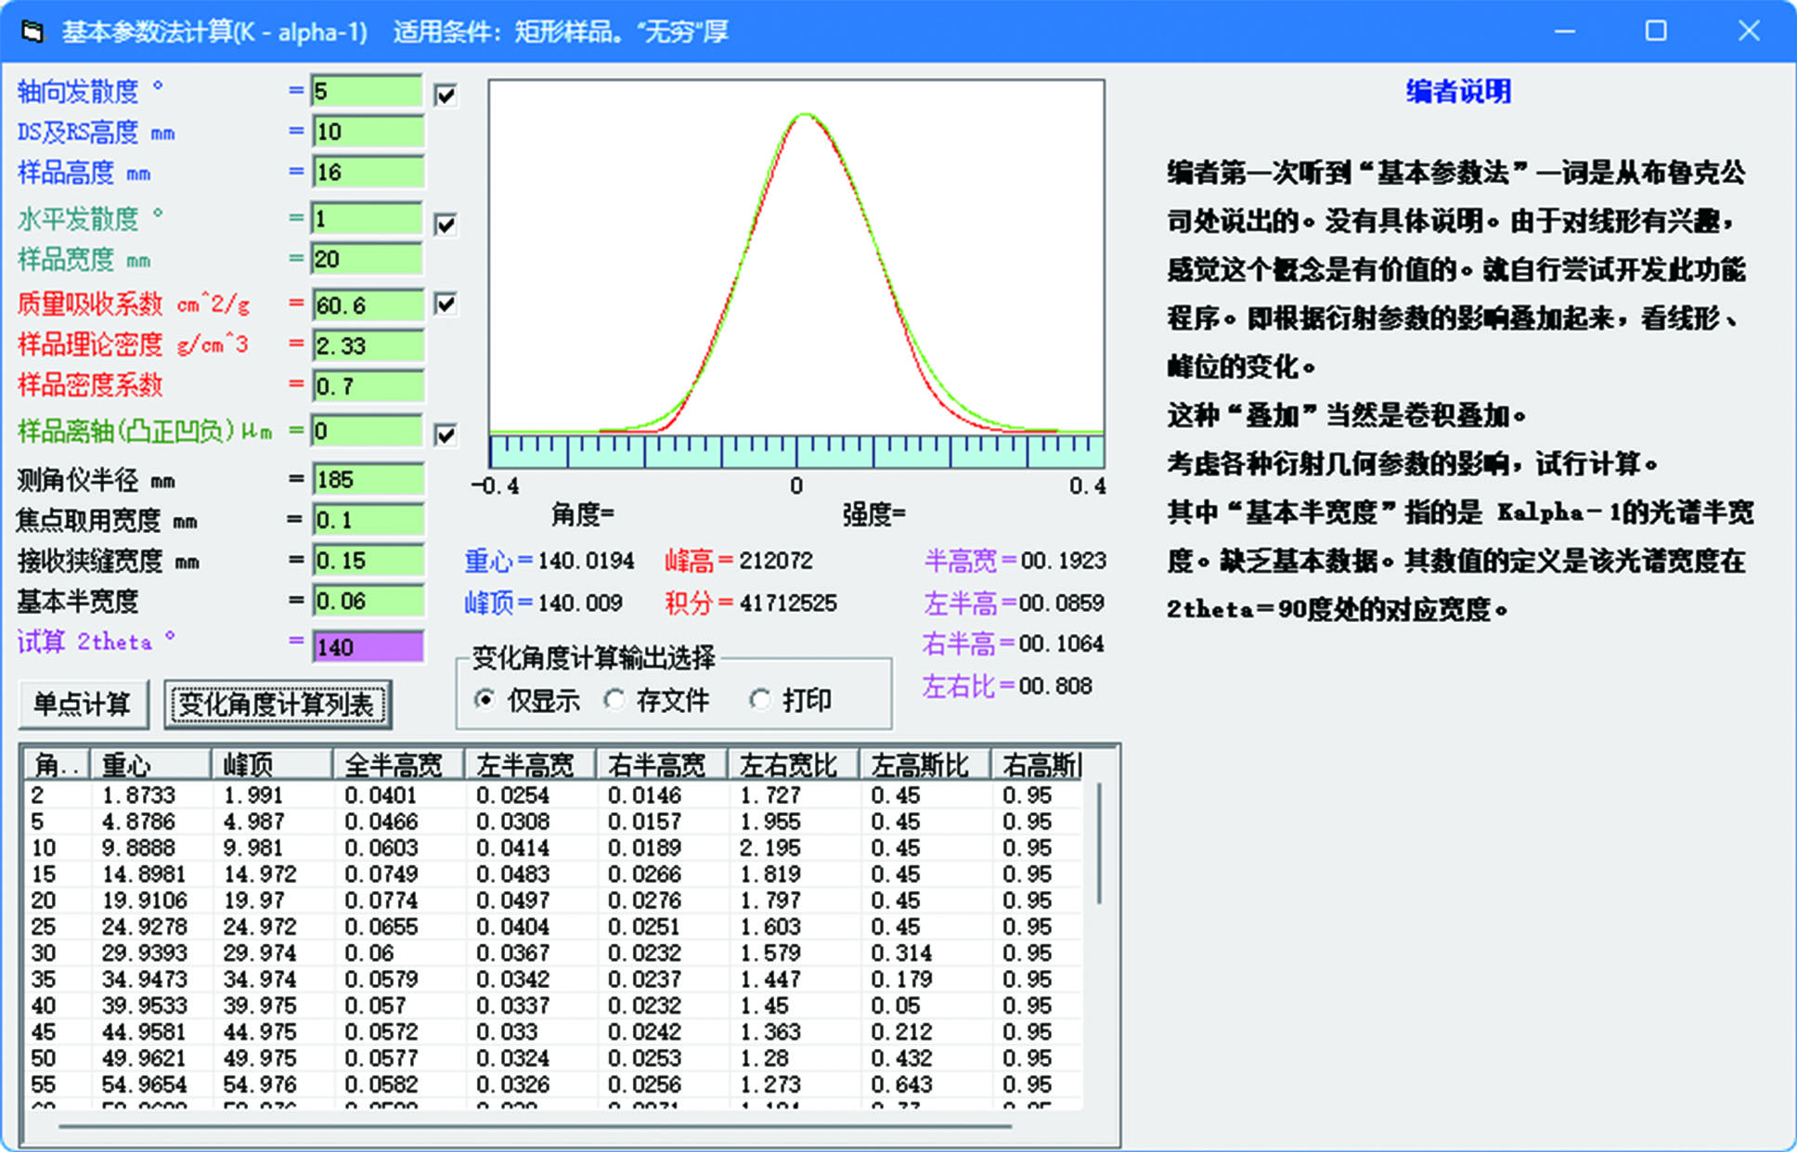Focus the 样品宽度 input field
This screenshot has width=1797, height=1152.
tap(368, 259)
